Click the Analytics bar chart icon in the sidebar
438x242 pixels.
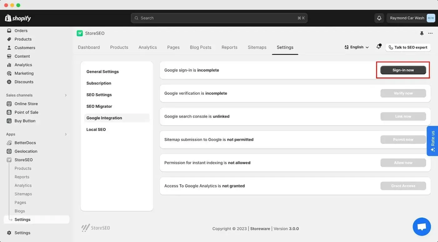click(9, 65)
